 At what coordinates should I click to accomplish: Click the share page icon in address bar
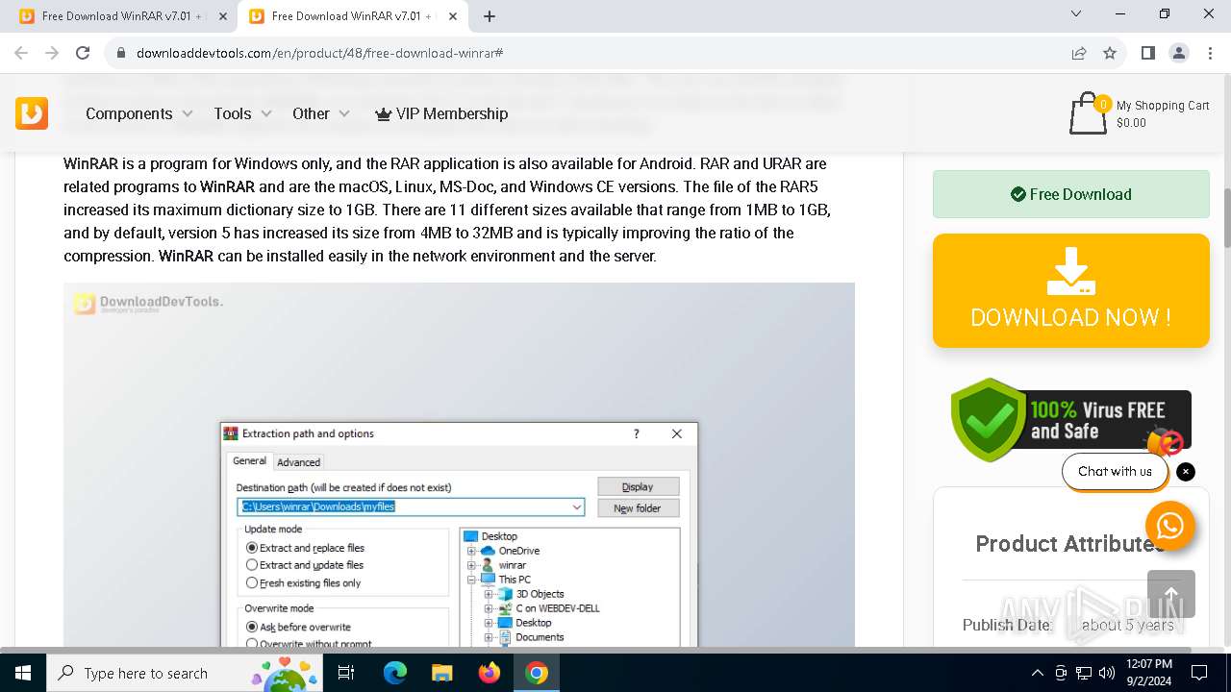coord(1079,53)
